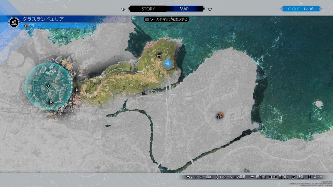Image resolution: width=333 pixels, height=187 pixels.
Task: Click the blue circular marker beside the star
Action: point(218,117)
